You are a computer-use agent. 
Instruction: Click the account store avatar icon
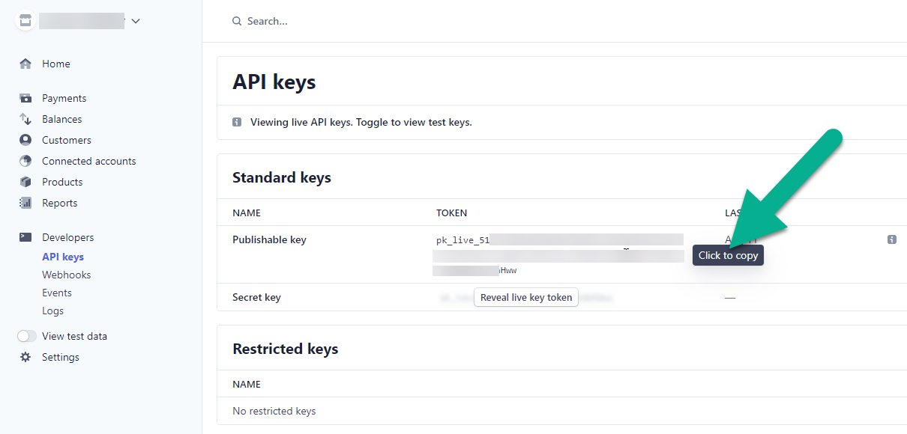(x=26, y=20)
